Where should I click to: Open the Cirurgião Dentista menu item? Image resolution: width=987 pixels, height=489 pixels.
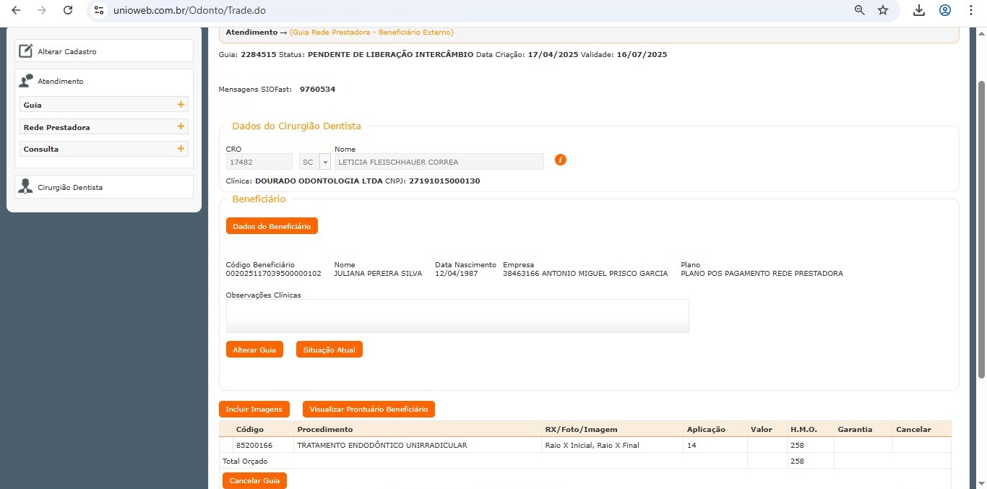coord(70,188)
